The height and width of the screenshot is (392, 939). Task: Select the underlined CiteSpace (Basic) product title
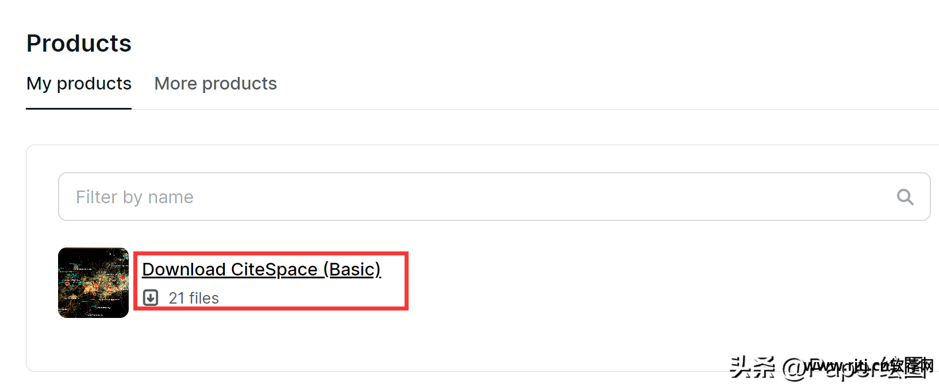point(261,269)
